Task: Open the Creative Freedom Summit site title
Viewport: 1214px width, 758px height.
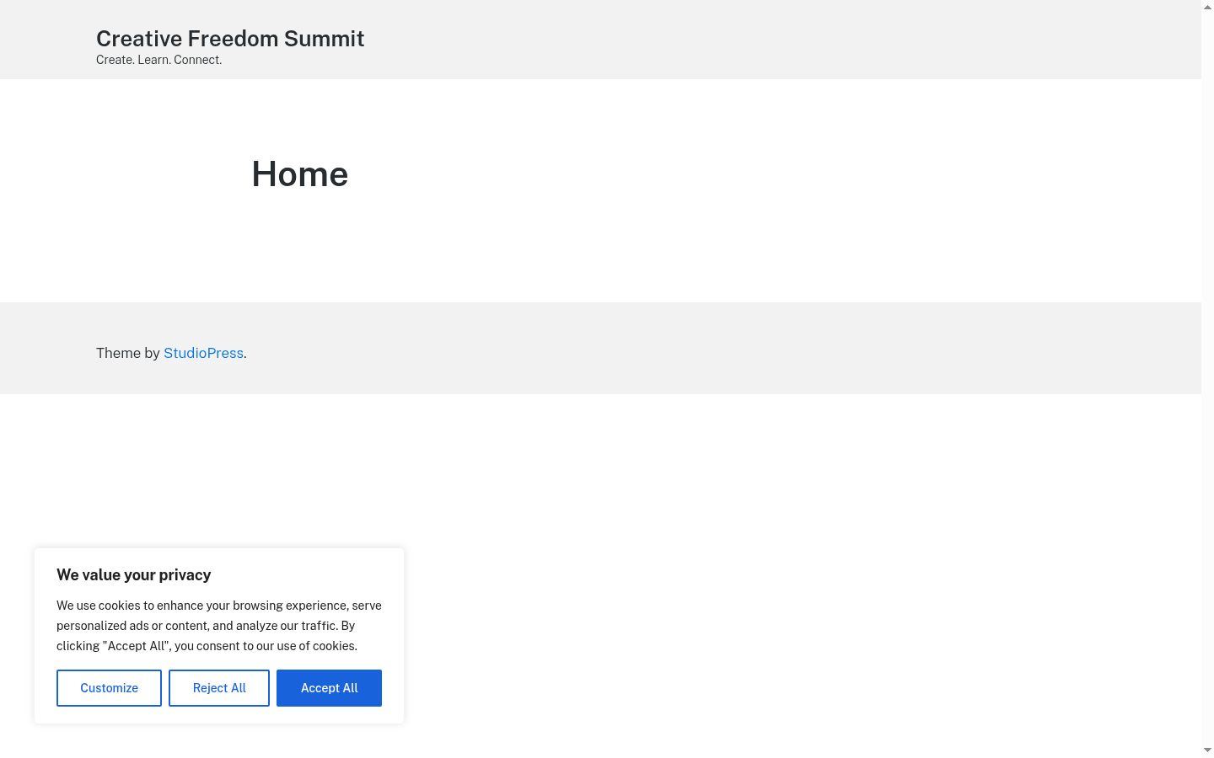Action: pos(230,39)
